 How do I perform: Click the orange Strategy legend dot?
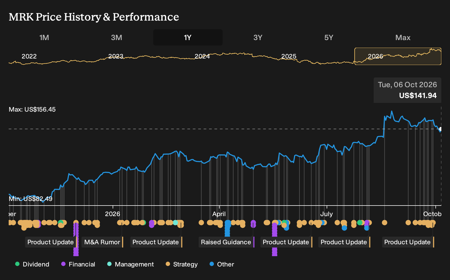click(168, 264)
